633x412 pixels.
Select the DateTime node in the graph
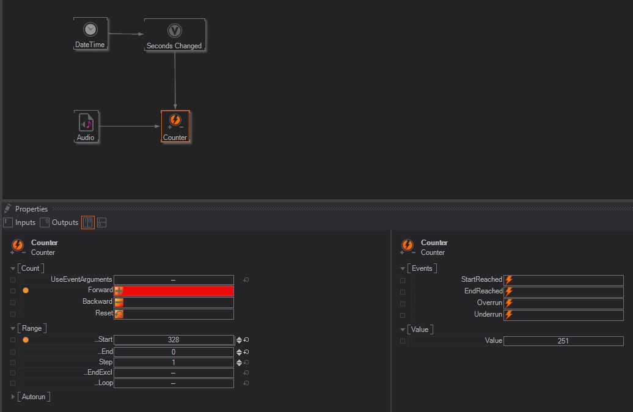(90, 34)
